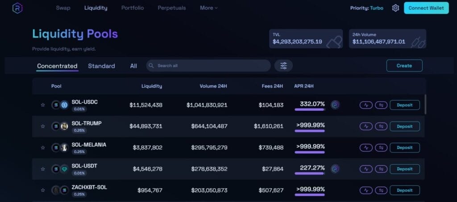Click the APR bar under 332.07%

tap(310, 110)
